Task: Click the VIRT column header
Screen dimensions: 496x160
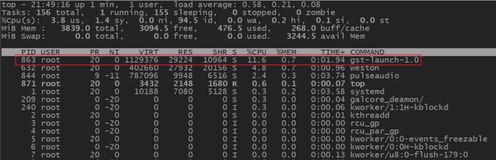Action: pyautogui.click(x=149, y=52)
